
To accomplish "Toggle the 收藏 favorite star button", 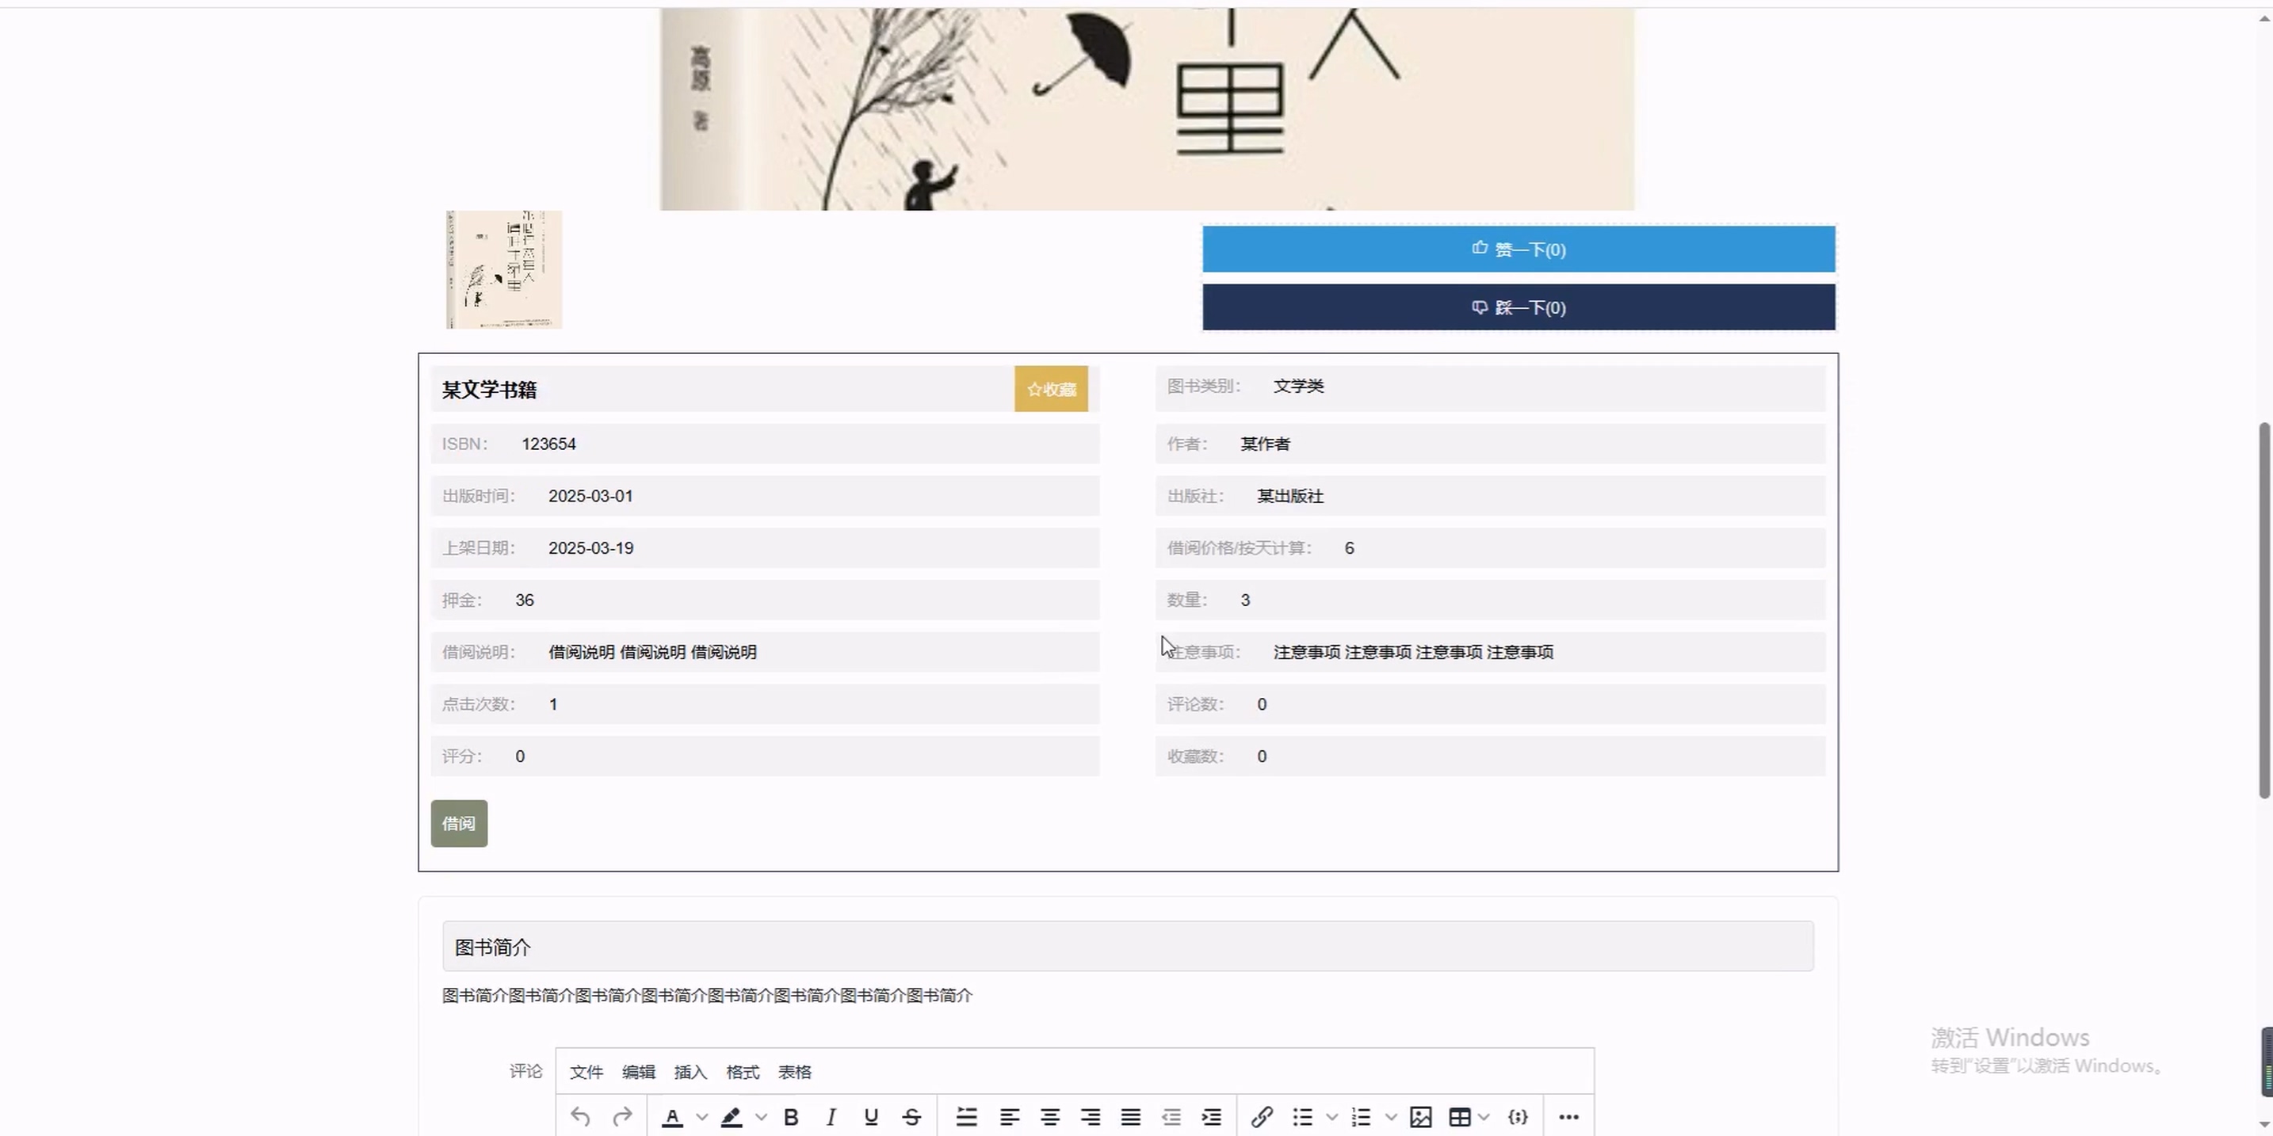I will point(1050,389).
